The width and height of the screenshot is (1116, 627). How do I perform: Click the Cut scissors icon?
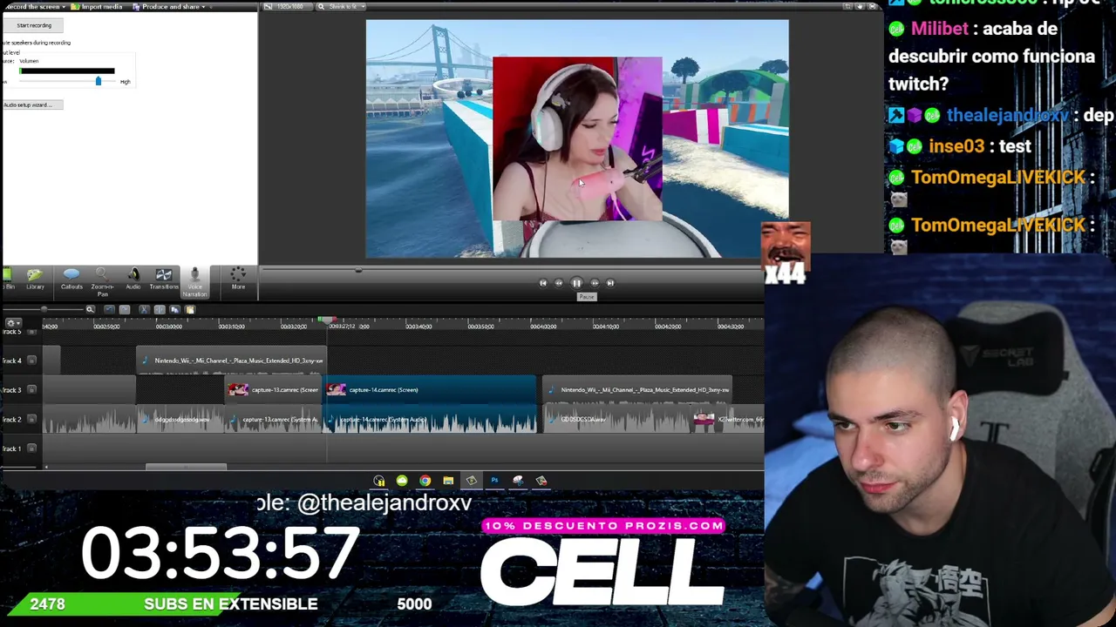pyautogui.click(x=144, y=310)
